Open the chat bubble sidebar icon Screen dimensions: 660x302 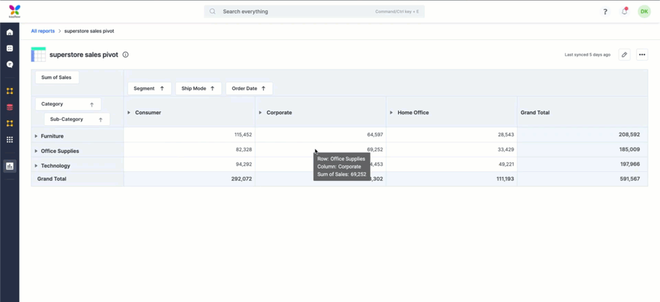pyautogui.click(x=10, y=65)
